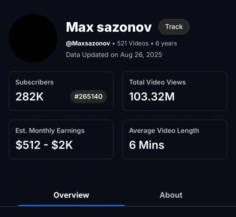Click the Average Video Length label
This screenshot has width=236, height=217.
click(164, 131)
